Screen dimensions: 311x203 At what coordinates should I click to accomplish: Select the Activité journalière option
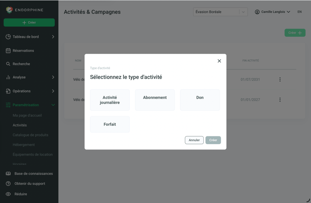[110, 100]
